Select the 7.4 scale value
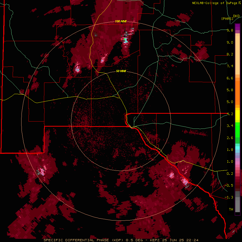 pyautogui.click(x=230, y=66)
